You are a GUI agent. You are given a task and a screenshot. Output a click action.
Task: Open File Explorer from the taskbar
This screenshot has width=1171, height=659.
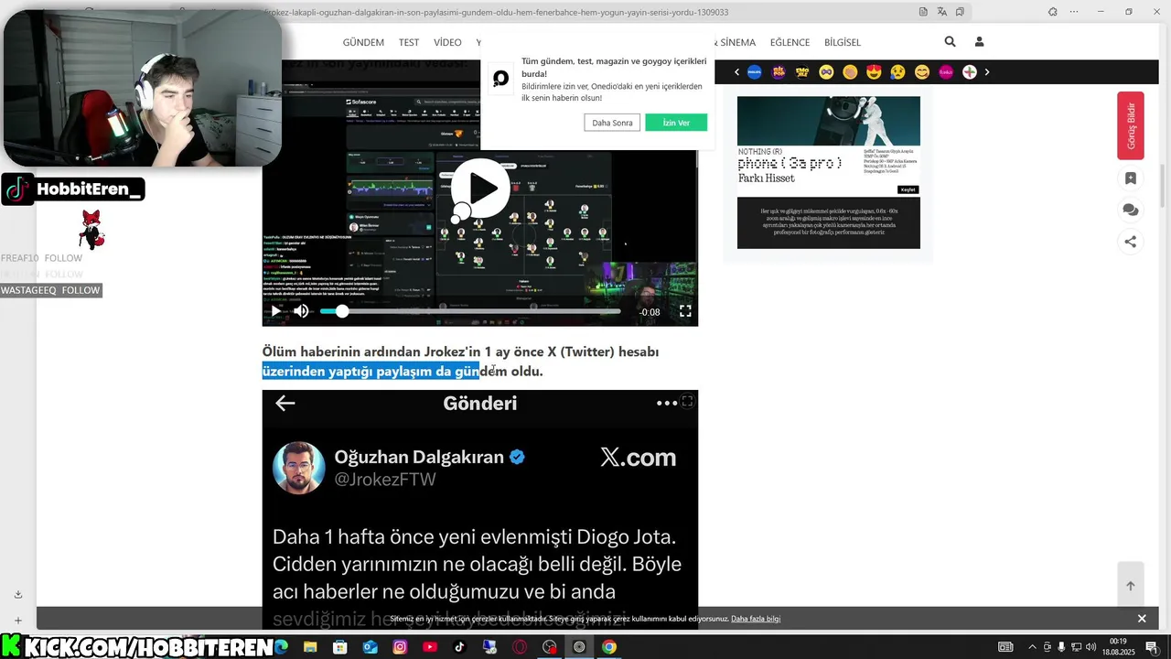310,647
